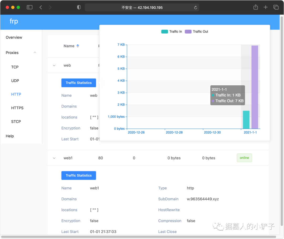This screenshot has height=239, width=284.
Task: Collapse the web1 proxy row
Action: tap(54, 158)
